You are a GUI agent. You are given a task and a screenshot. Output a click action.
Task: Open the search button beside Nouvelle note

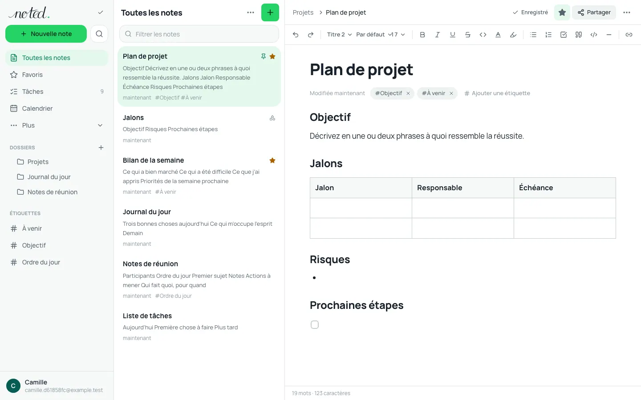click(x=99, y=34)
